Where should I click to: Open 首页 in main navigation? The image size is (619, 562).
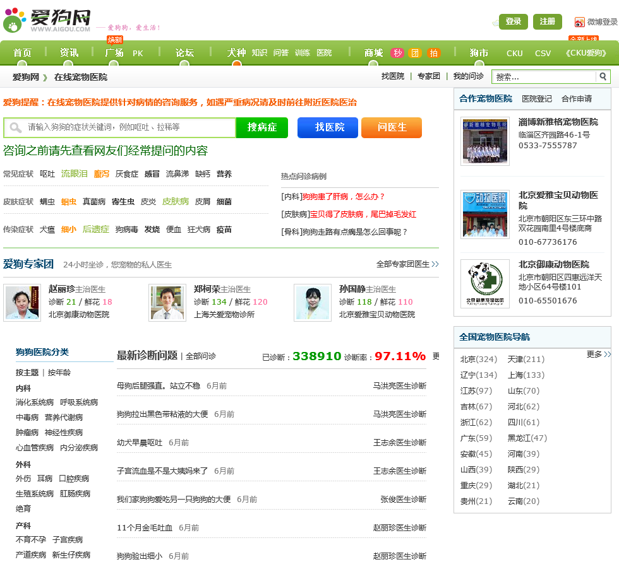22,53
